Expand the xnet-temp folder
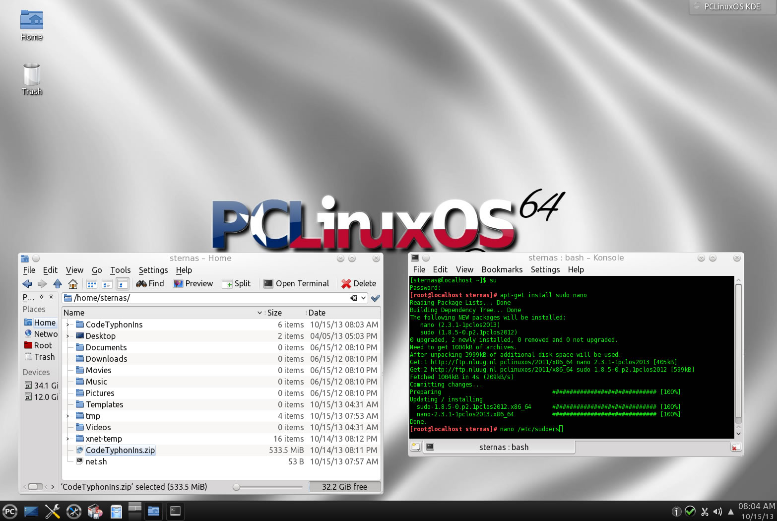The image size is (777, 521). [x=68, y=439]
